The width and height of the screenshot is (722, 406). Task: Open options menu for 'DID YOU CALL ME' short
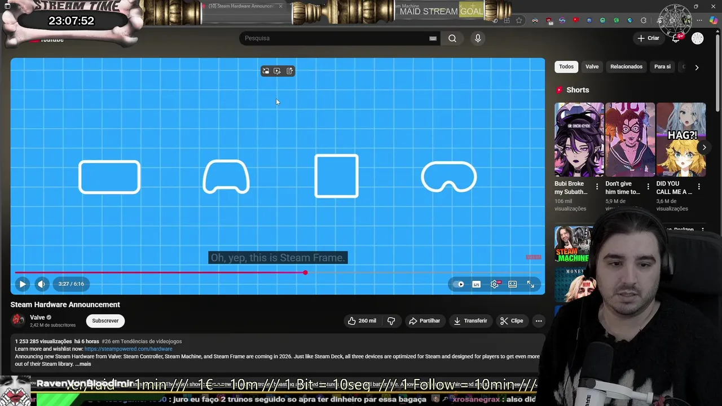pos(699,186)
